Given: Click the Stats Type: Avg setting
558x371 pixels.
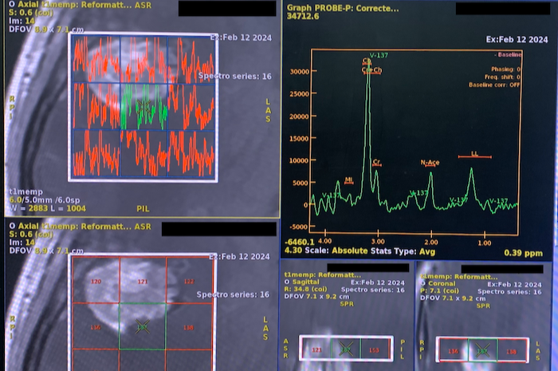Looking at the screenshot, I should point(403,251).
